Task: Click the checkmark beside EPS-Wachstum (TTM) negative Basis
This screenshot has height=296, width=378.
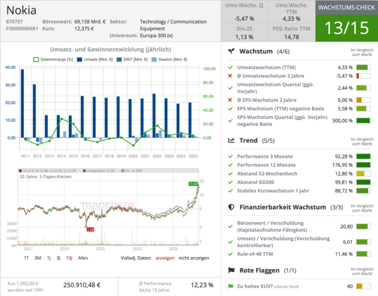Action: [x=230, y=109]
